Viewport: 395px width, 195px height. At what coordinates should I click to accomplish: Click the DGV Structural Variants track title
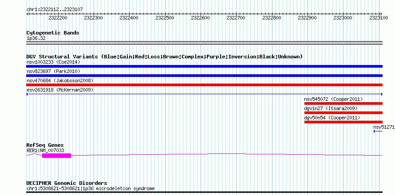(164, 57)
